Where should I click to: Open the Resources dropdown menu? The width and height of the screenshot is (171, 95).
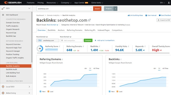(x=52, y=3)
